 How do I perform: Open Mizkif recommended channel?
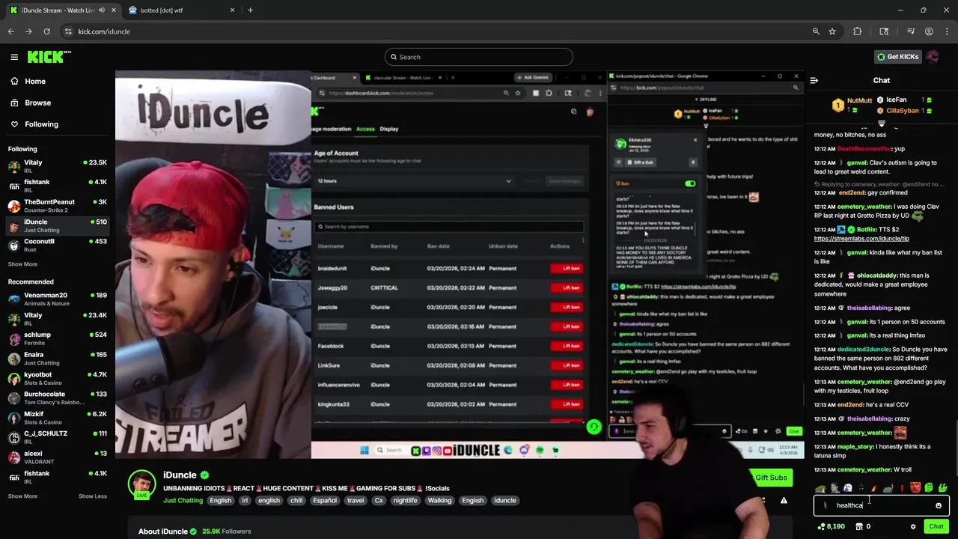pos(58,418)
